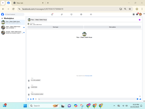Open the emoji picker in composer
The width and height of the screenshot is (145, 109).
point(137,99)
